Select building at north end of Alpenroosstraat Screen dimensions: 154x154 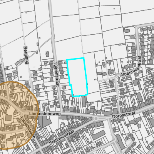click(x=127, y=30)
